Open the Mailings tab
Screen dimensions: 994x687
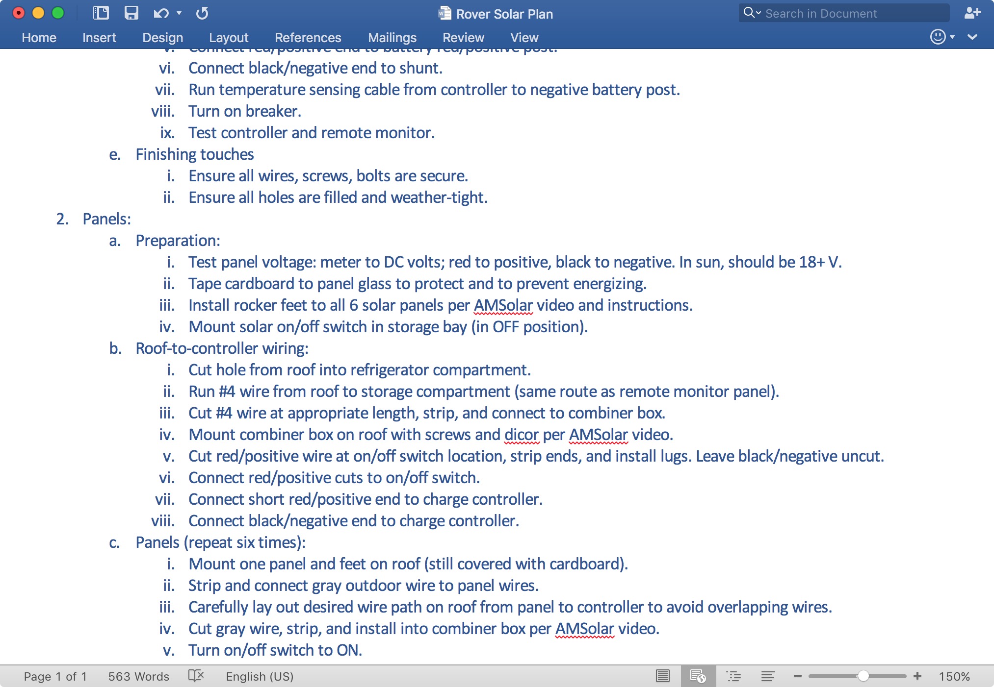point(392,38)
